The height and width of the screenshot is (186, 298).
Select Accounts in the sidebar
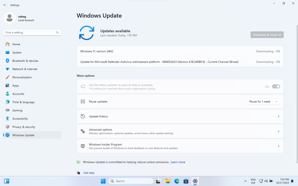pos(18,94)
